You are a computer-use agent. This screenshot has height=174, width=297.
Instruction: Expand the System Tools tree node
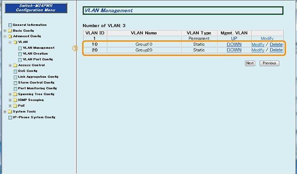(x=5, y=112)
